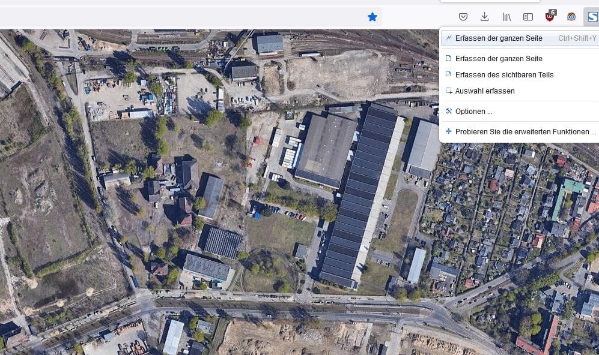This screenshot has width=599, height=355.
Task: Choose 'Auswahl erfassen' menu entry
Action: (484, 91)
